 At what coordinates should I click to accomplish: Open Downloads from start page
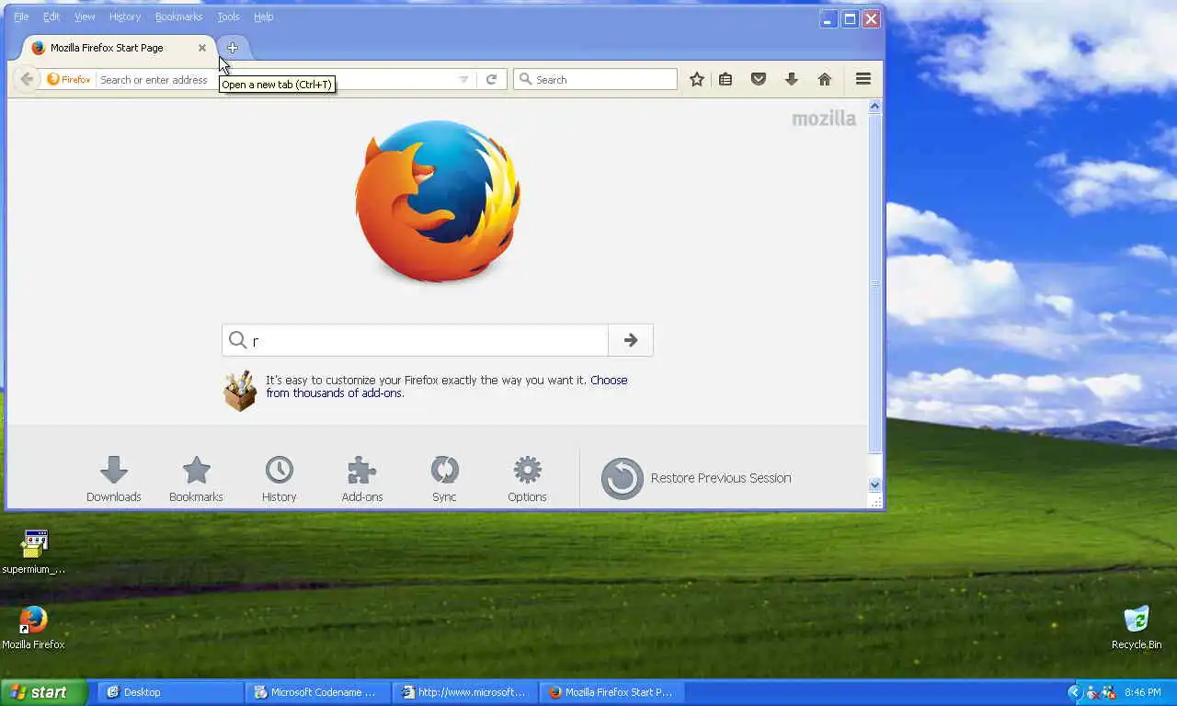114,479
